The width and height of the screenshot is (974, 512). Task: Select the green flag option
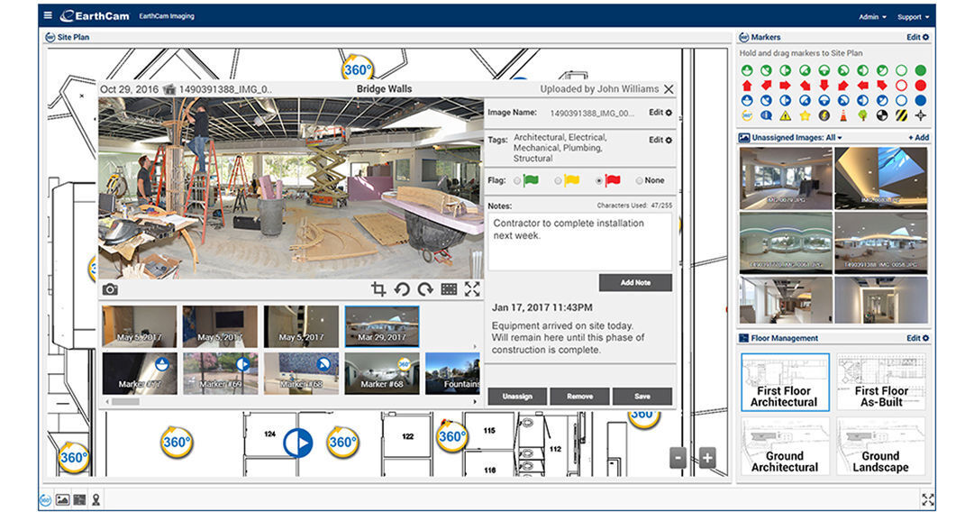click(517, 181)
